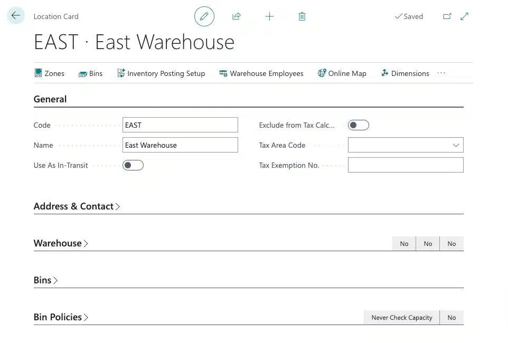Toggle Exclude from Tax Calc switch
This screenshot has height=343, width=508.
pos(359,125)
